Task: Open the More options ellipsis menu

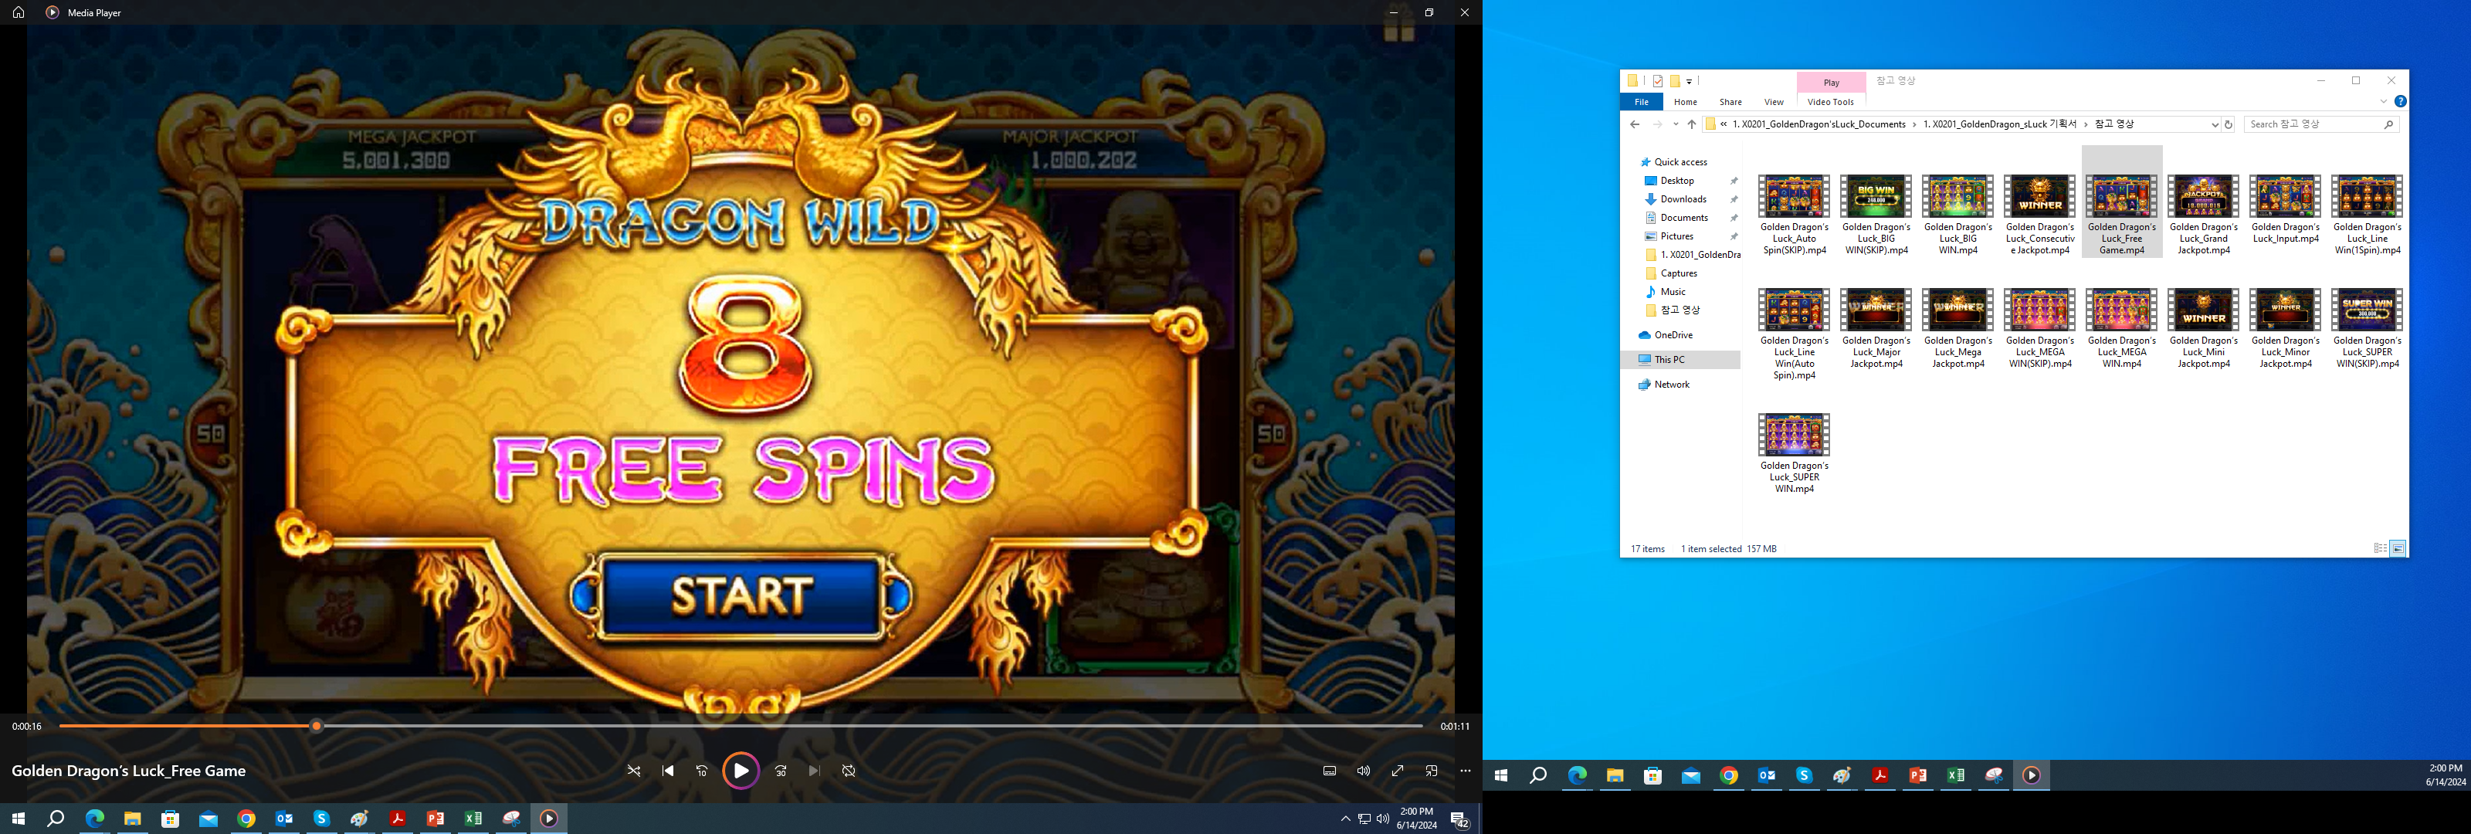Action: [1465, 771]
